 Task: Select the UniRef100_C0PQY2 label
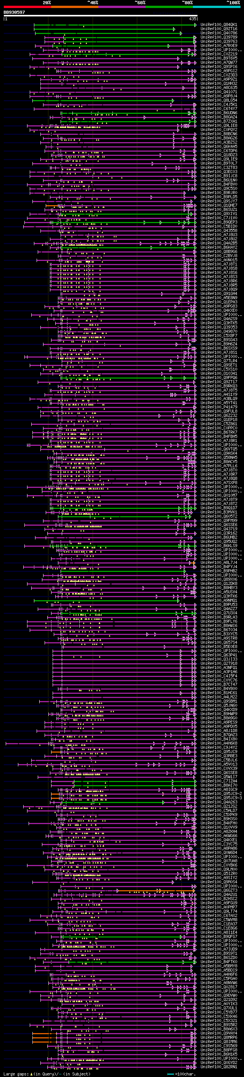click(218, 130)
